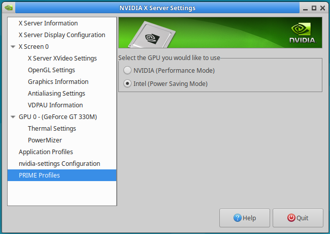The height and width of the screenshot is (234, 330).
Task: Collapse the GPU 0 GeForce GT 330M node
Action: point(13,117)
